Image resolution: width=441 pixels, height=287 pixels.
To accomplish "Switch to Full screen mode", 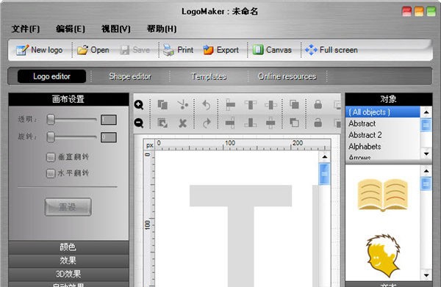I will tap(331, 50).
